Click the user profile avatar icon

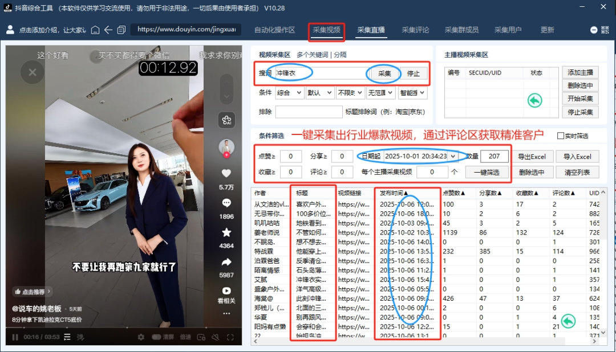coord(10,30)
